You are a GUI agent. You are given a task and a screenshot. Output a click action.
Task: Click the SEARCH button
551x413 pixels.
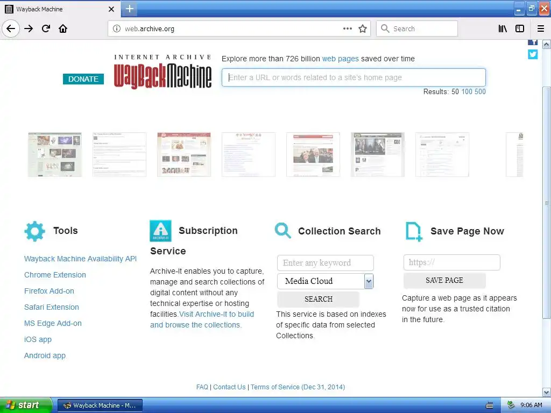(319, 299)
